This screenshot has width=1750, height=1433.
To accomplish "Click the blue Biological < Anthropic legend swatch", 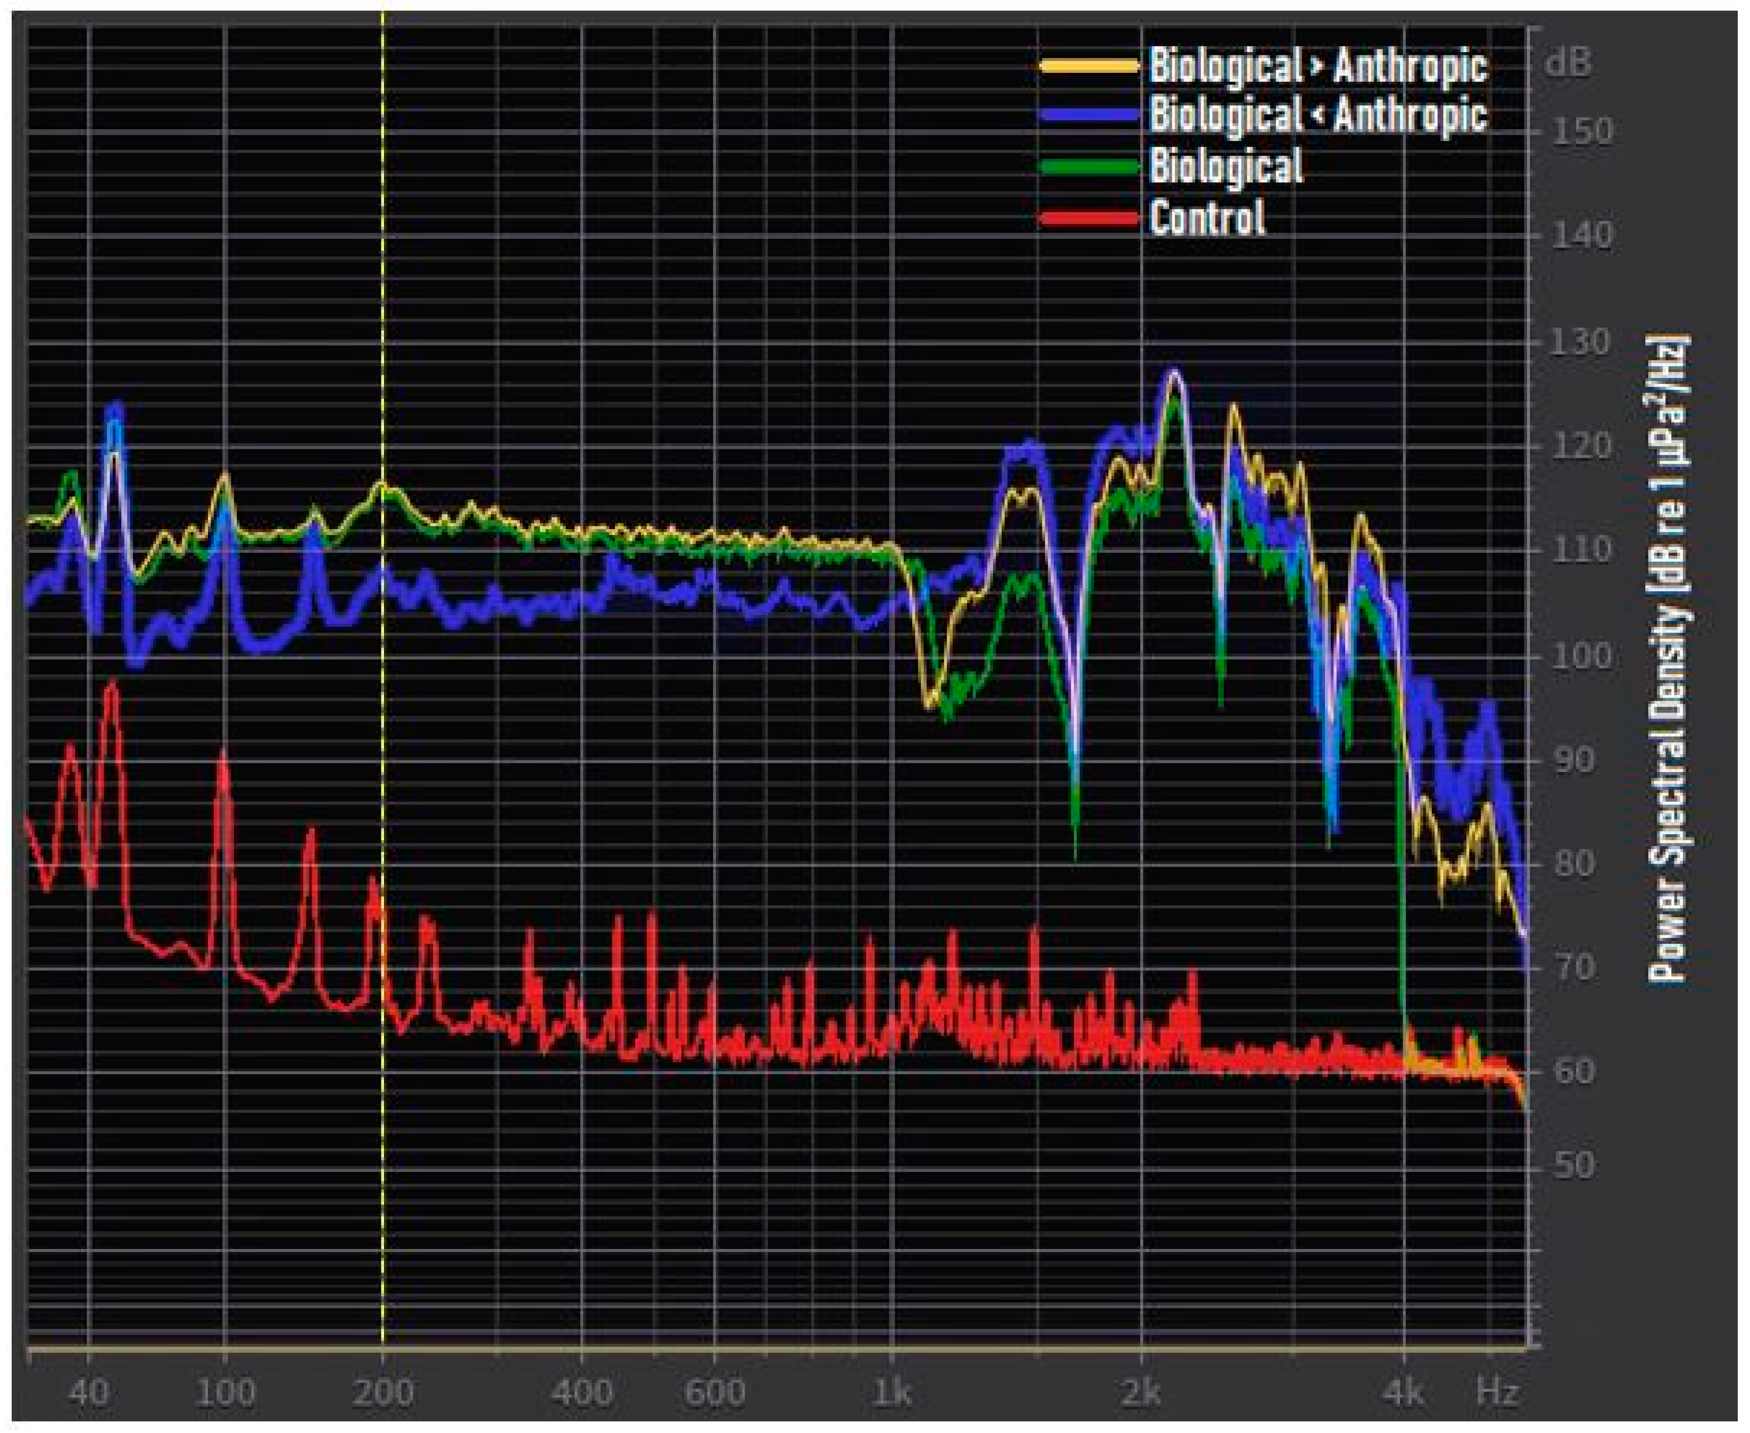I will 1089,115.
